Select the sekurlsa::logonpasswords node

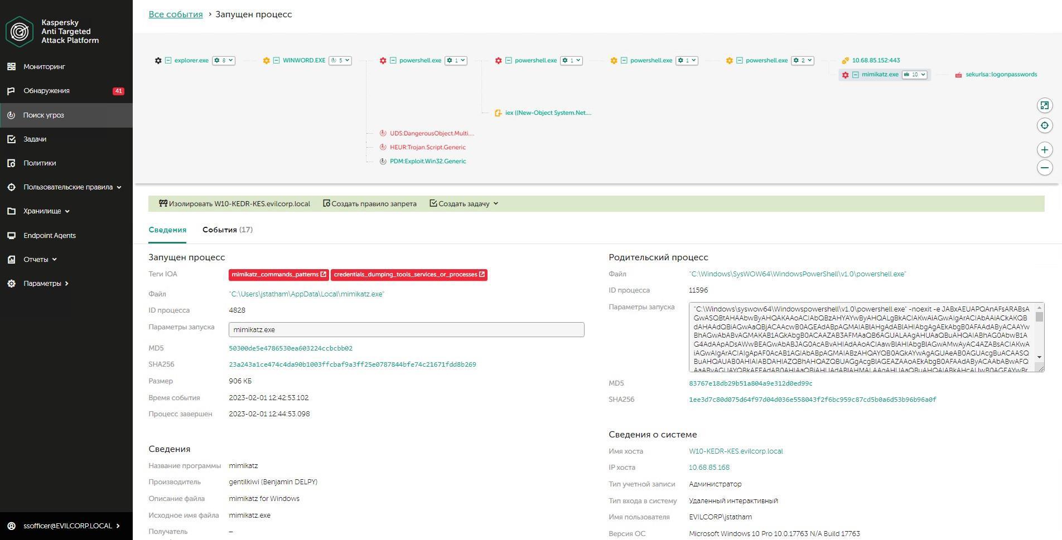[x=1001, y=75]
